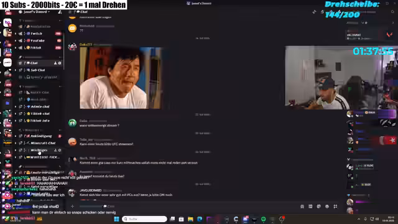This screenshot has width=398, height=224.
Task: Expand the arrow beside Twitch channel
Action: tap(16, 34)
